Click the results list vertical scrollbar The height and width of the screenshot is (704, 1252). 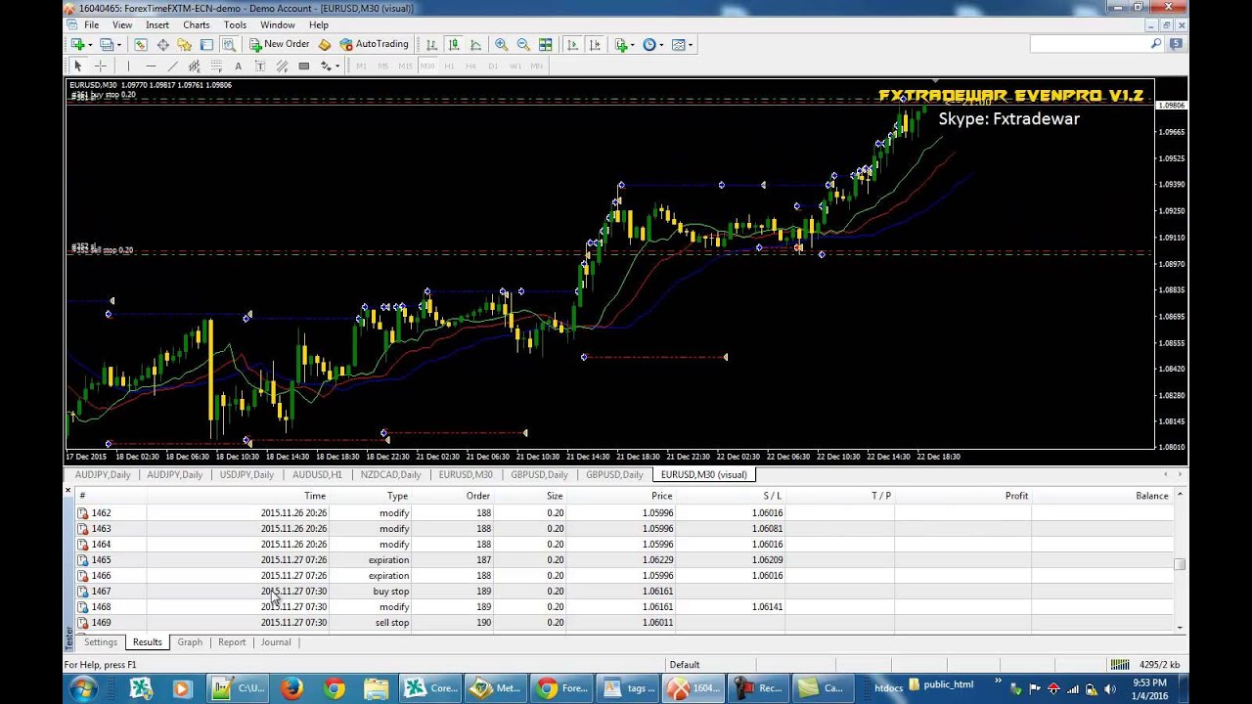(1180, 564)
